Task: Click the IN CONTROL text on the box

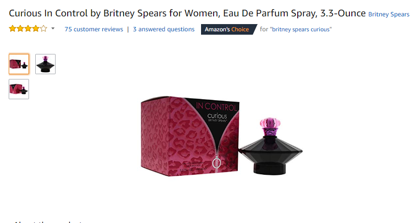Action: tap(217, 107)
